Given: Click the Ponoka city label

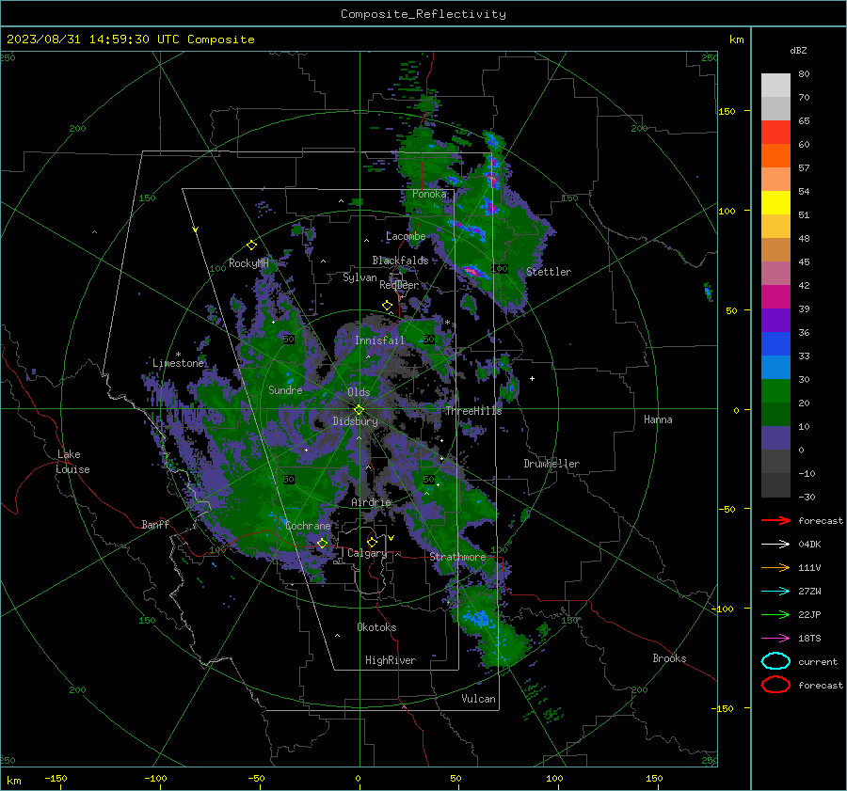Looking at the screenshot, I should pos(429,194).
